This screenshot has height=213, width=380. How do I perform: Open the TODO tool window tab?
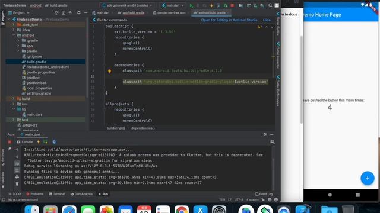(x=15, y=194)
